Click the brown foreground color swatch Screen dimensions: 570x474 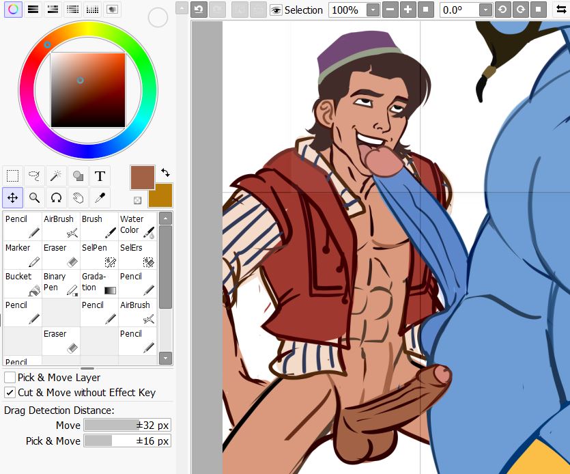pos(143,177)
